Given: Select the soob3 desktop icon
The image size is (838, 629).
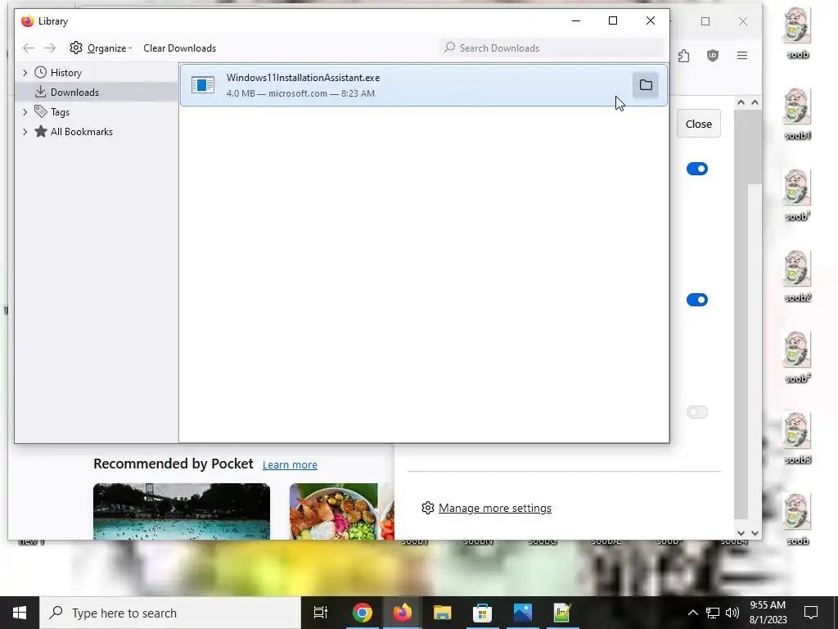Looking at the screenshot, I should pos(797,439).
